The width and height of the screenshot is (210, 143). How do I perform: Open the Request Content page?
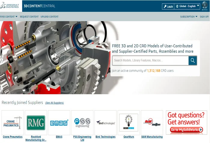click(x=29, y=17)
